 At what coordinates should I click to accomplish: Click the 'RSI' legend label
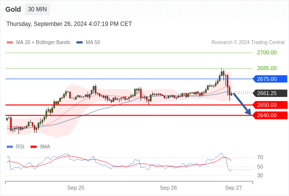pos(20,147)
